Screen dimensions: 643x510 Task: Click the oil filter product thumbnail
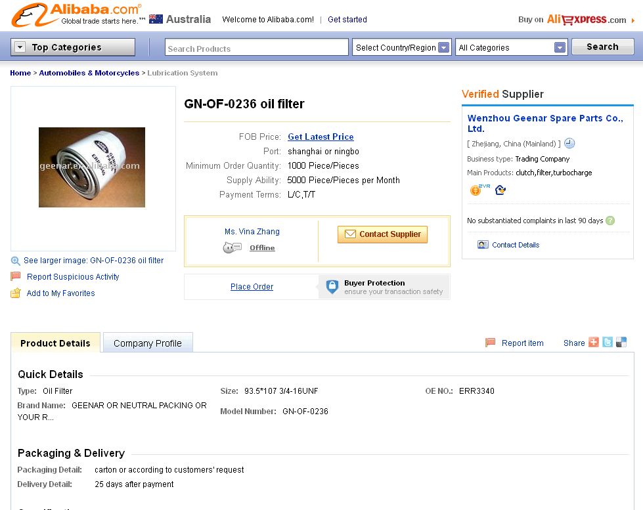(92, 167)
